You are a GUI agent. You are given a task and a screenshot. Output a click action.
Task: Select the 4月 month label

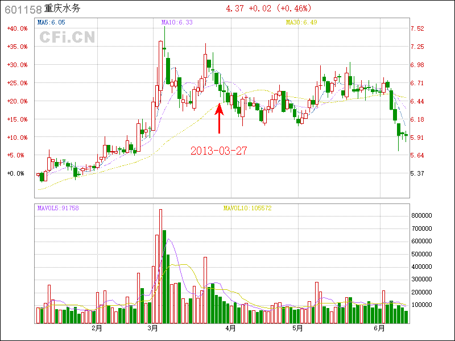coord(230,328)
